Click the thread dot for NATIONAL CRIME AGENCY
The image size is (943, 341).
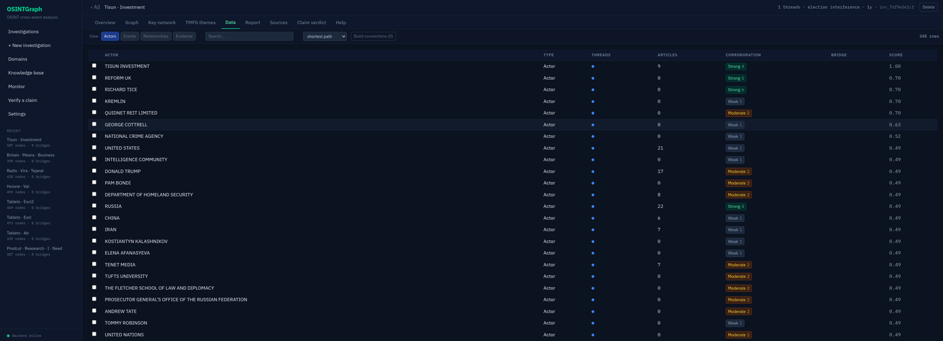click(593, 137)
